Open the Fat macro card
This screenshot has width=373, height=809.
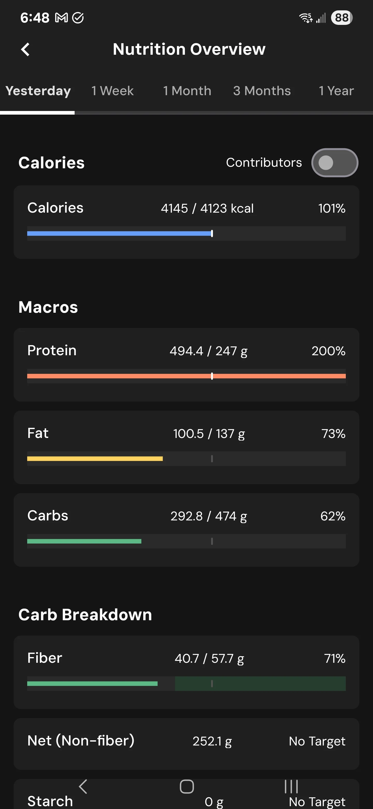click(186, 447)
